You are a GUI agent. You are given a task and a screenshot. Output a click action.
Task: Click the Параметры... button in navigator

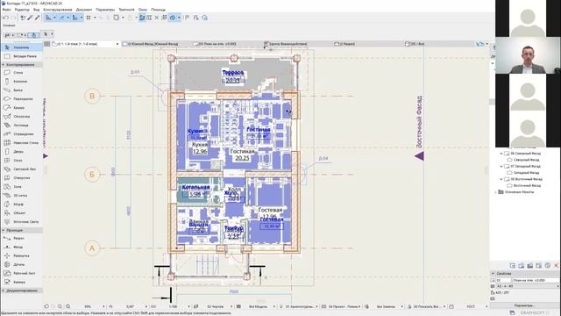pos(524,305)
